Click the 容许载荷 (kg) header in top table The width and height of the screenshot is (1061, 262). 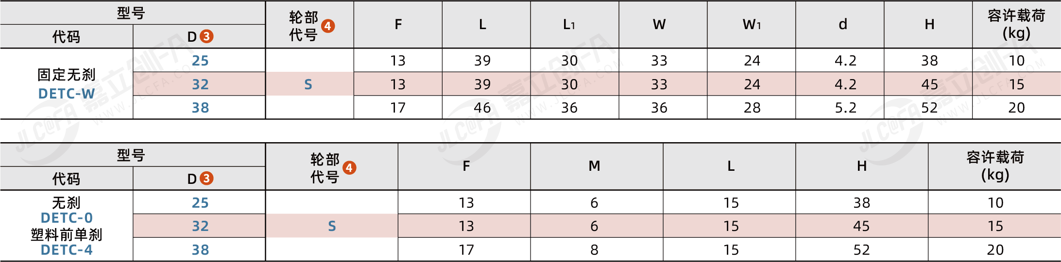tap(1016, 24)
